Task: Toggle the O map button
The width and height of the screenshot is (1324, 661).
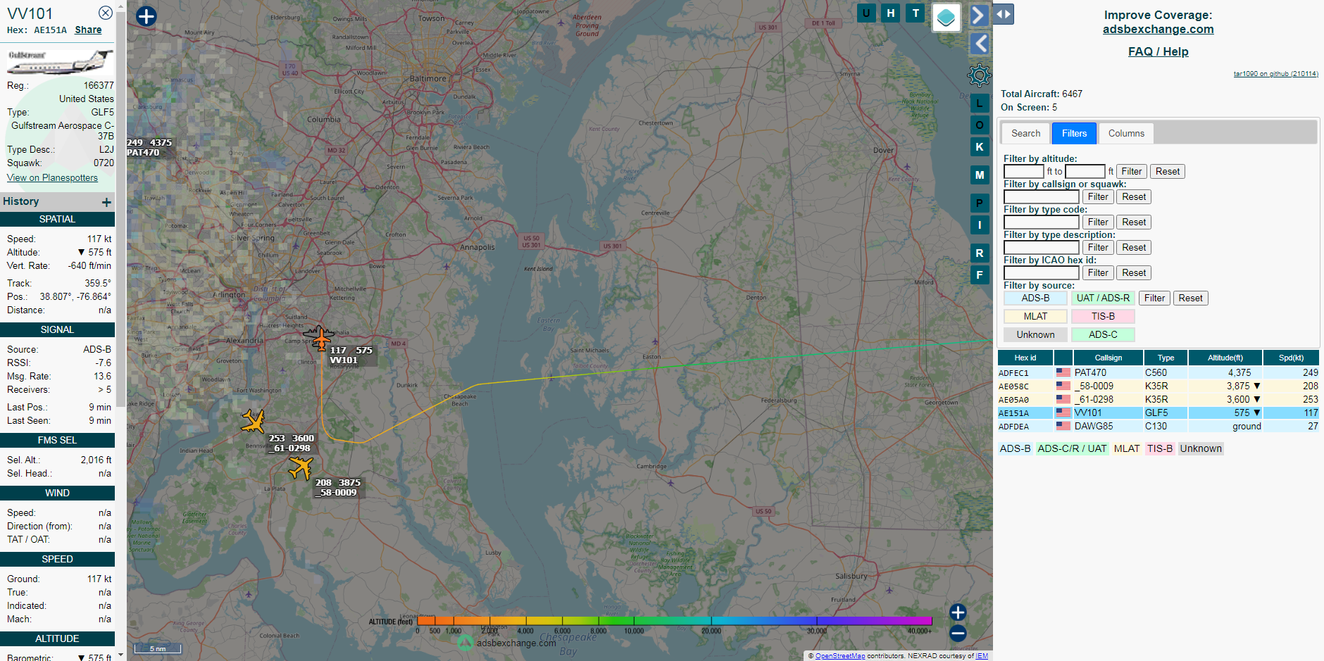Action: pyautogui.click(x=980, y=125)
